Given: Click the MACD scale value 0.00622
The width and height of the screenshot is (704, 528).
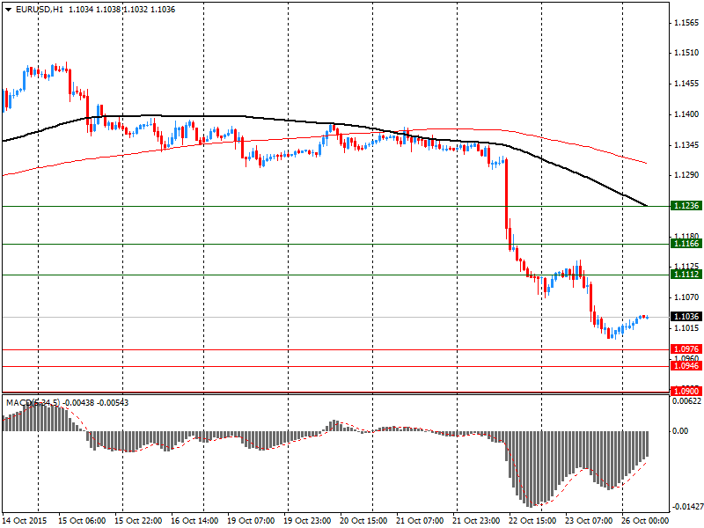Looking at the screenshot, I should [x=686, y=401].
